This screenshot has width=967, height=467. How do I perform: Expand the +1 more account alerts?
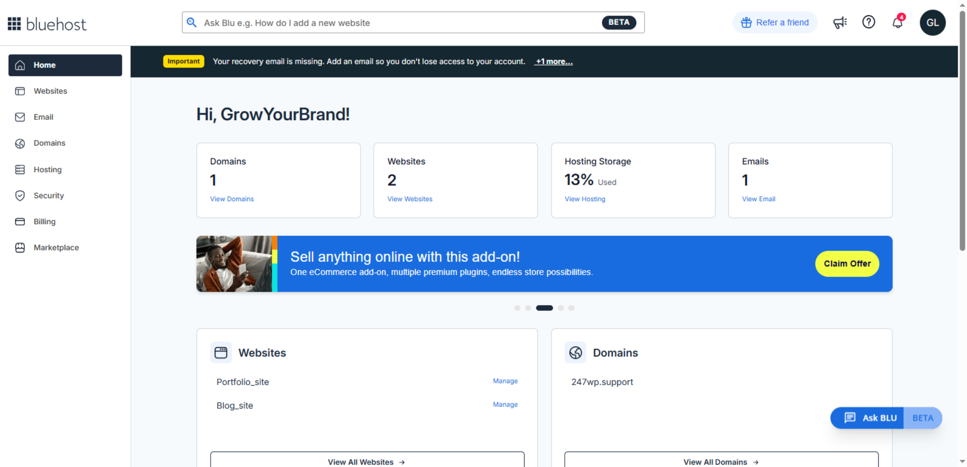(553, 61)
